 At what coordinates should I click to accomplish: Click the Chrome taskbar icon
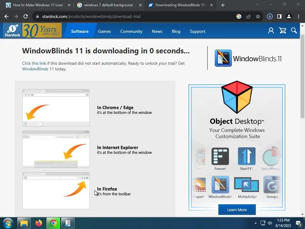pyautogui.click(x=53, y=223)
